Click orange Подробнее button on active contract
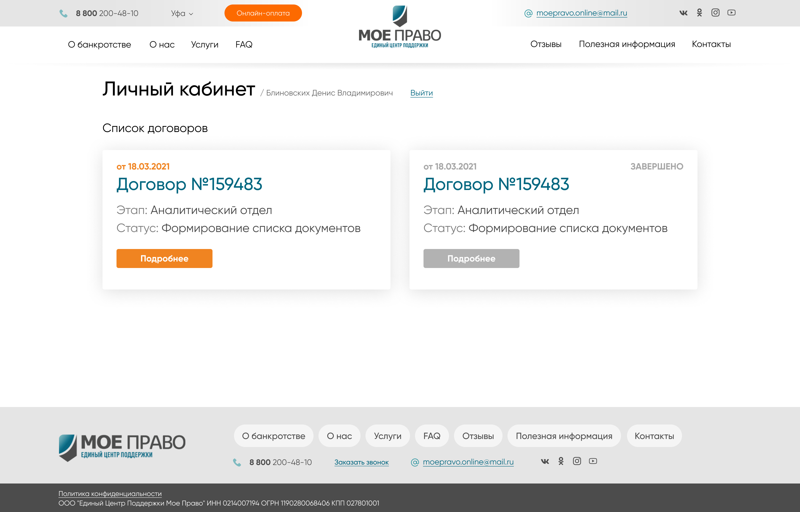Screen dimensions: 800x512 (x=164, y=258)
